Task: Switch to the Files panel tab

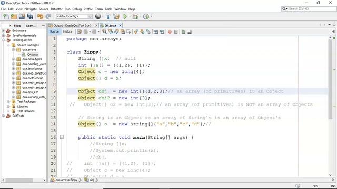Action: pyautogui.click(x=17, y=26)
